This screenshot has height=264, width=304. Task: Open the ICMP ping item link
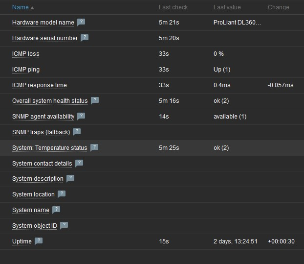pyautogui.click(x=26, y=70)
